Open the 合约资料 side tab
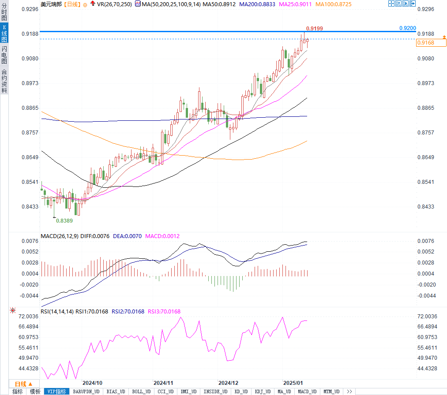 (4, 81)
